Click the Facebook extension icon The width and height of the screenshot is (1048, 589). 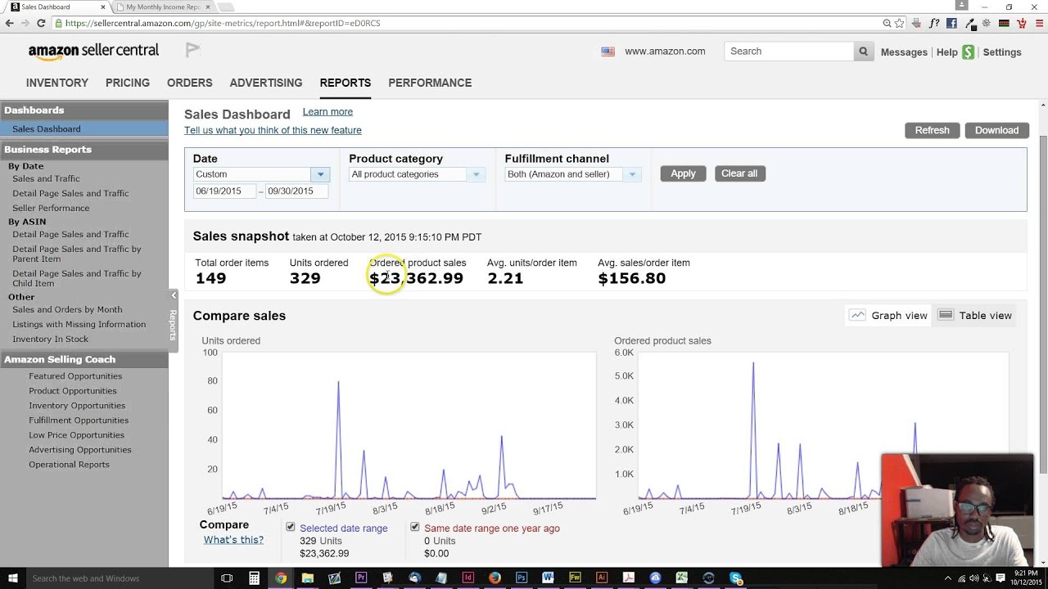click(951, 24)
